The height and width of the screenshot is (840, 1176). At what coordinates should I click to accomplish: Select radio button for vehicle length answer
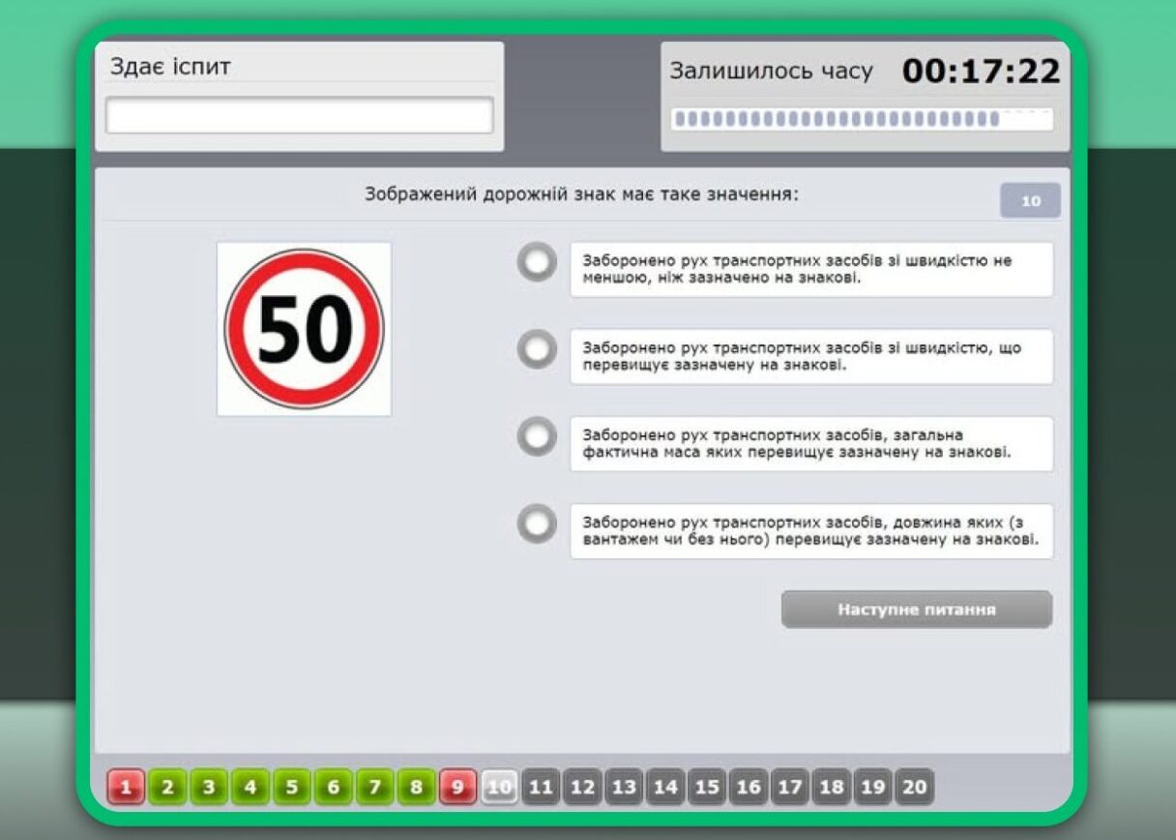point(537,524)
